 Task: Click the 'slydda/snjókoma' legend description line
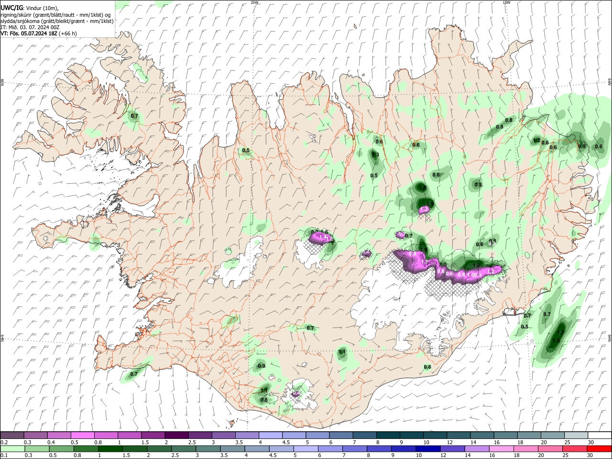click(x=57, y=21)
